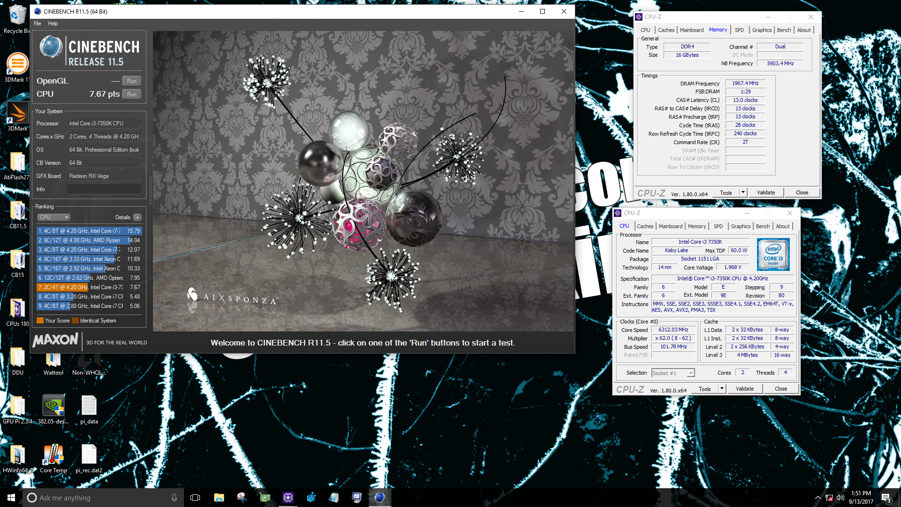
Task: Open the Windows Start menu
Action: [x=11, y=498]
